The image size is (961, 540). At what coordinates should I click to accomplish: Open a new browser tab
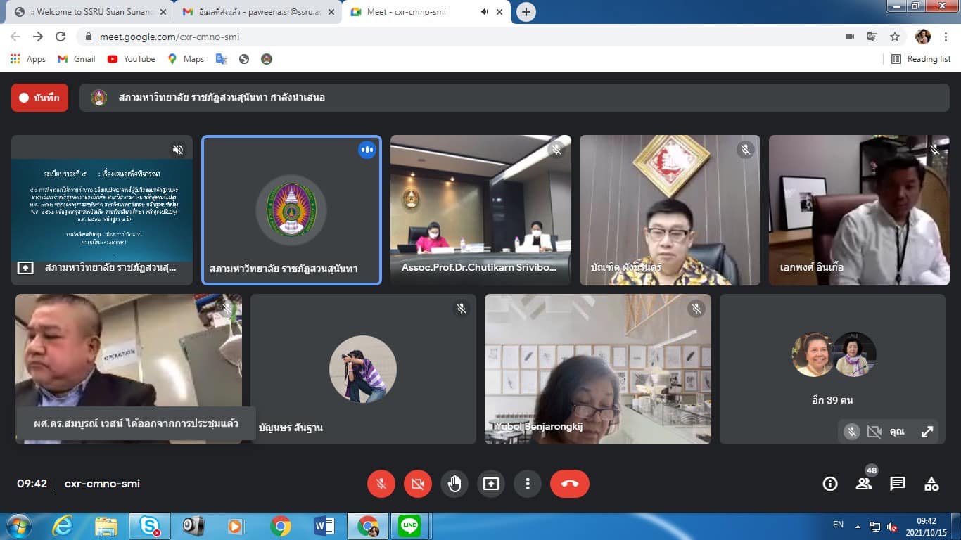526,12
